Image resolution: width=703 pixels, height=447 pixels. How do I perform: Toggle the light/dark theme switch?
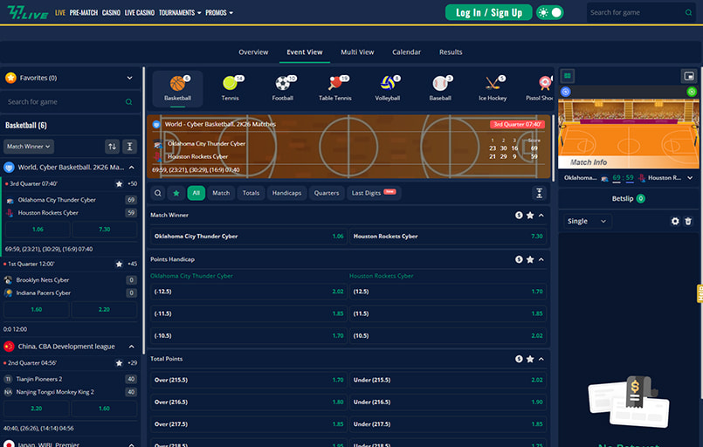(550, 12)
